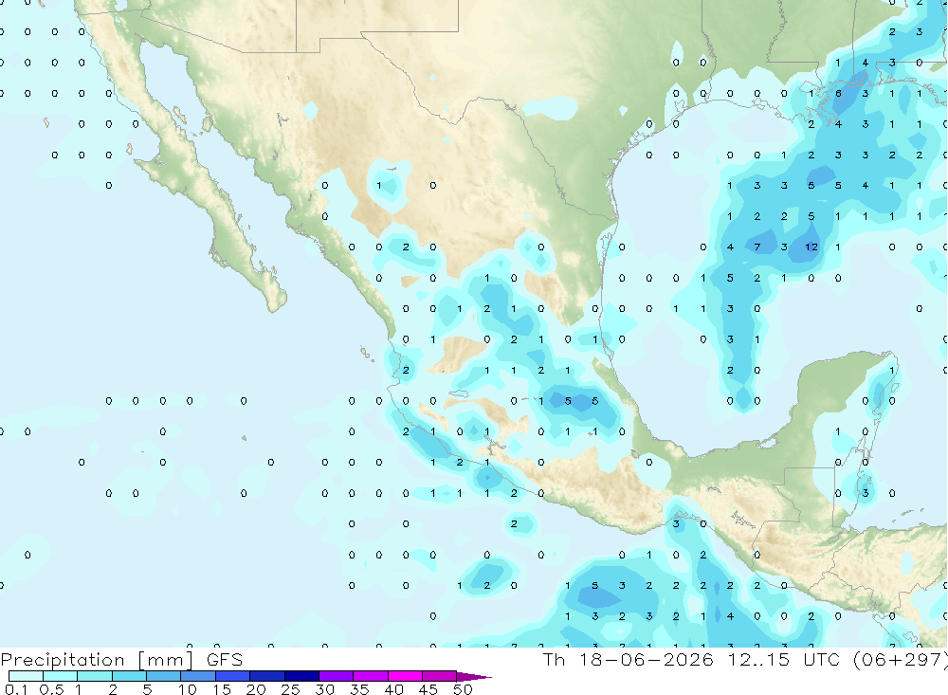Viewport: 948px width, 695px height.
Task: Click the "(06+297)" forecast offset text
Action: coord(901,660)
